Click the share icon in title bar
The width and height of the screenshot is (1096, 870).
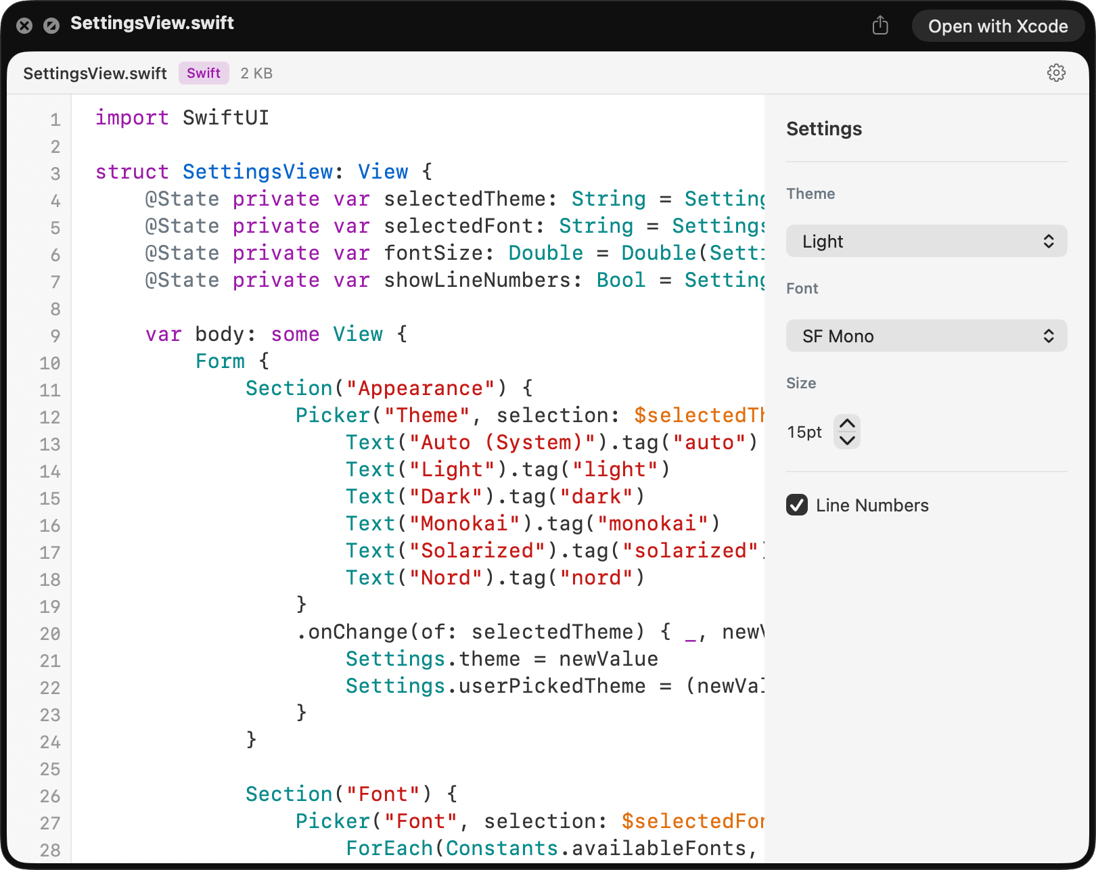point(880,26)
